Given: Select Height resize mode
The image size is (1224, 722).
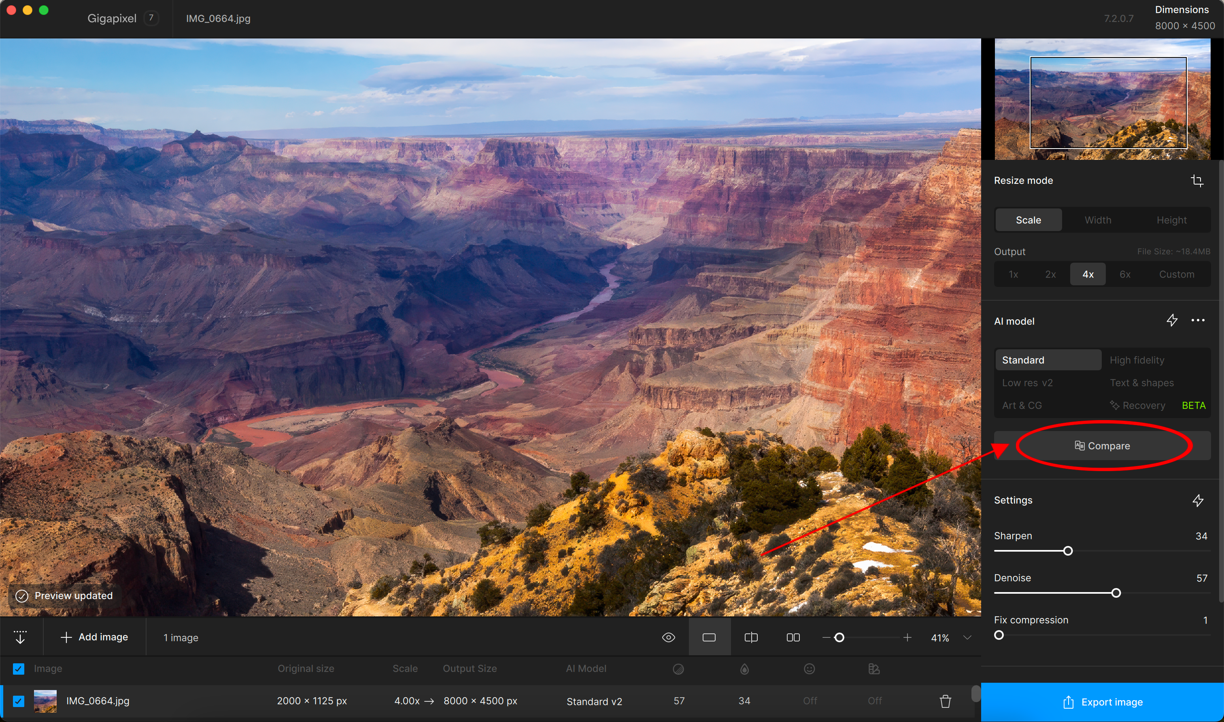Looking at the screenshot, I should (x=1171, y=220).
